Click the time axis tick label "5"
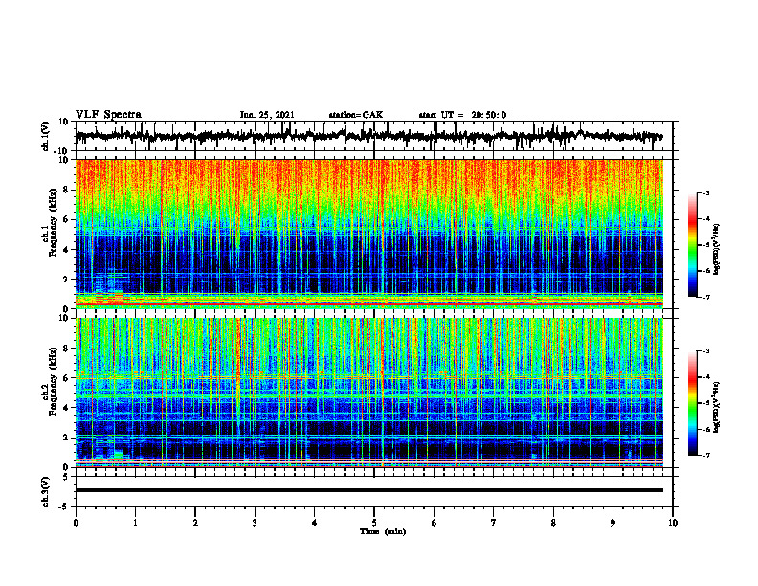The image size is (758, 586). coord(374,523)
